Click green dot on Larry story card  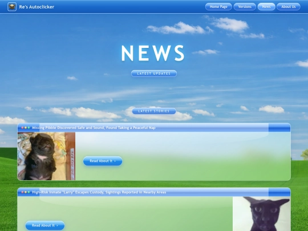coord(29,192)
